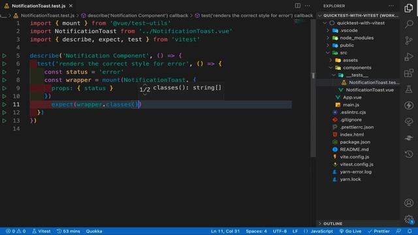
Task: Open the Extensions view
Action: click(409, 73)
